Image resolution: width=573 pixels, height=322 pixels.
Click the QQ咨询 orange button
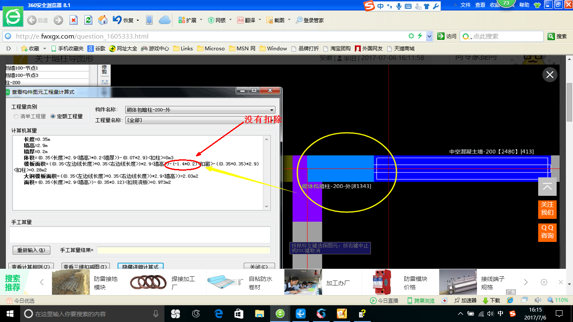pos(547,232)
